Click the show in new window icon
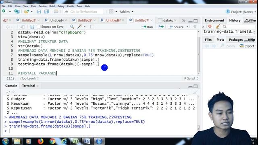This screenshot has height=145, width=258. tap(23, 27)
